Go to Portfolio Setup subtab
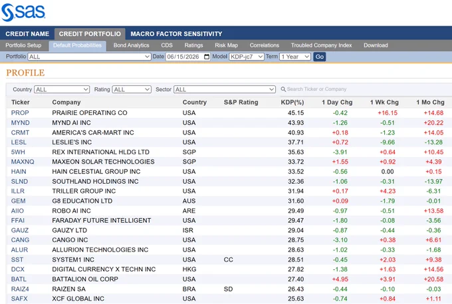The image size is (452, 304). click(x=23, y=46)
